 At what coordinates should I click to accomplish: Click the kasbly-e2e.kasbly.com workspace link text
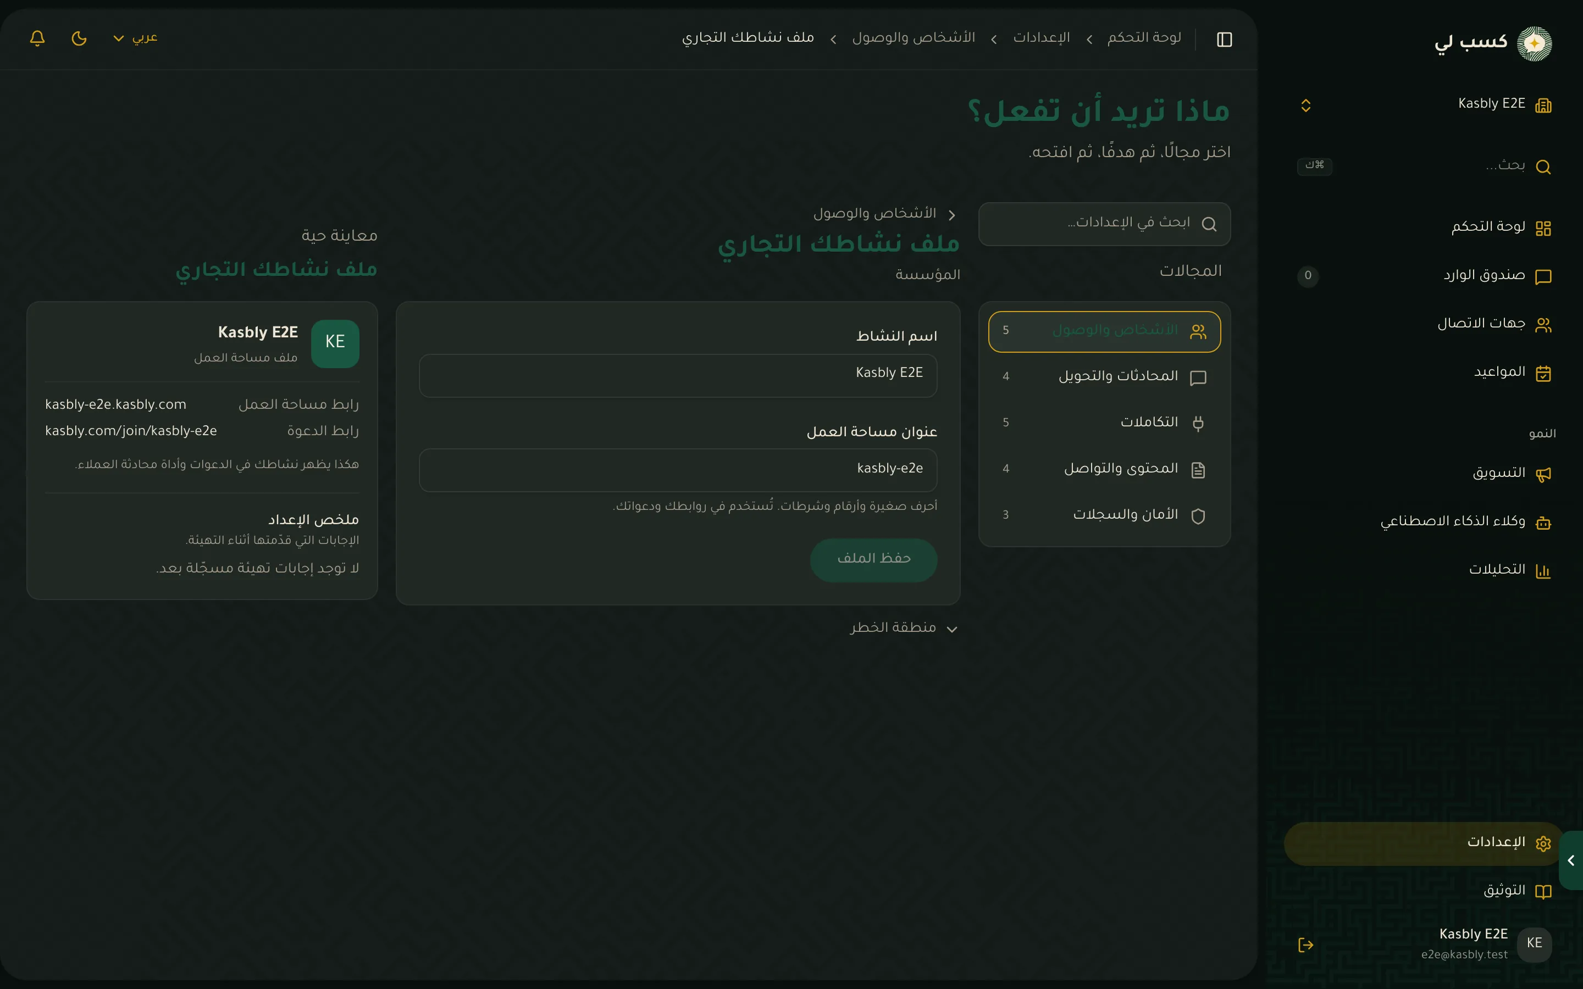[116, 405]
